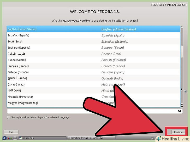Click the show desktop icon in taskbar
The width and height of the screenshot is (190, 142).
(x=15, y=138)
